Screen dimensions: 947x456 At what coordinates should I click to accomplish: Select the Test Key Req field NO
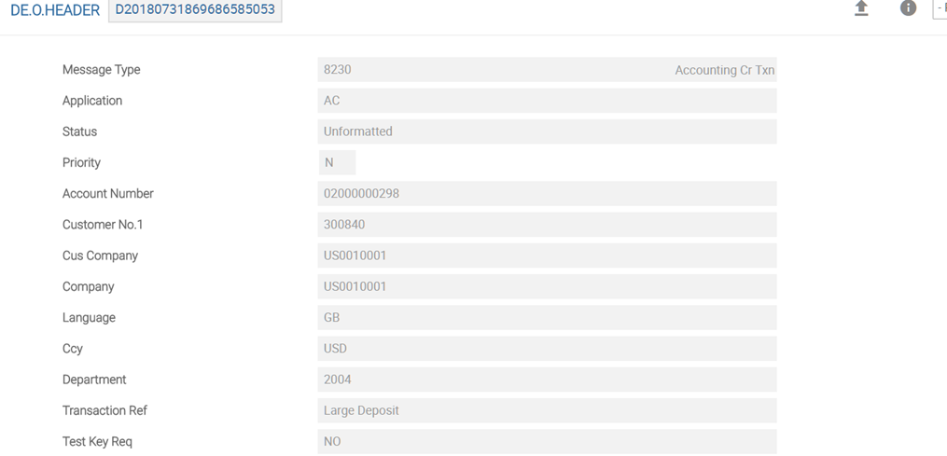(547, 441)
